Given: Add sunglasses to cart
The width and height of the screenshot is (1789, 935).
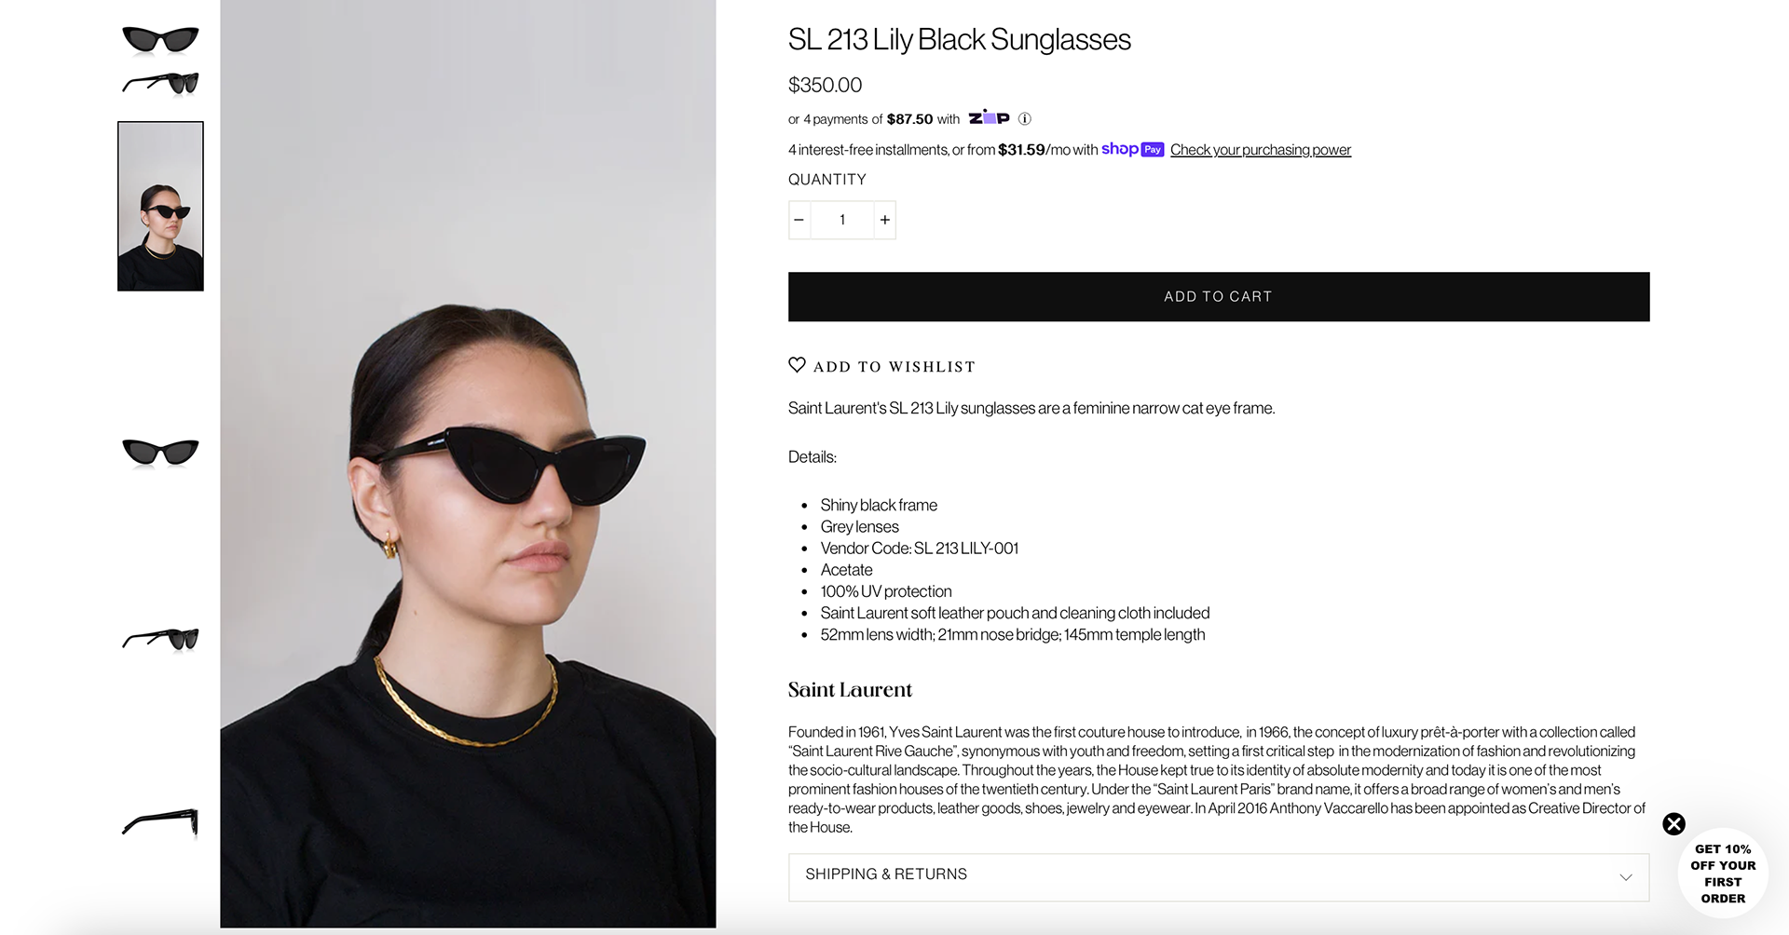Looking at the screenshot, I should [x=1219, y=296].
